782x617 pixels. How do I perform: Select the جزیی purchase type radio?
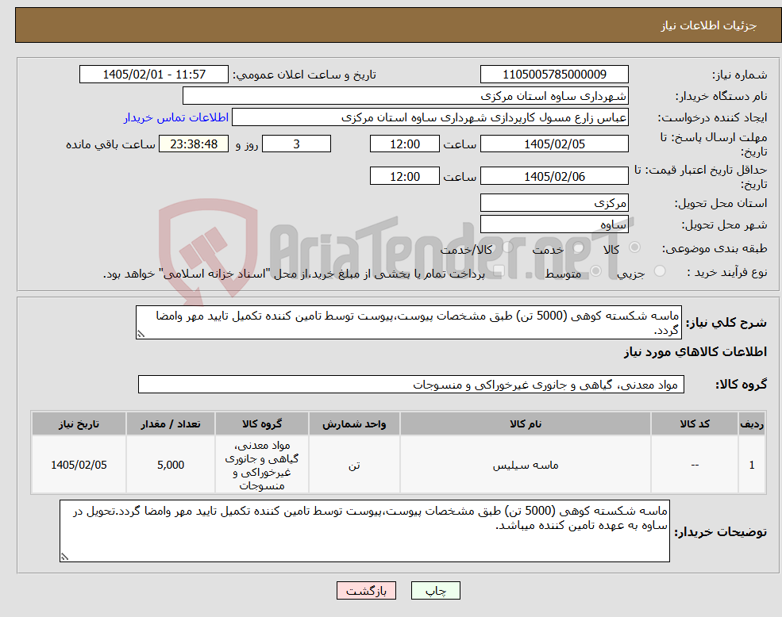click(x=660, y=271)
